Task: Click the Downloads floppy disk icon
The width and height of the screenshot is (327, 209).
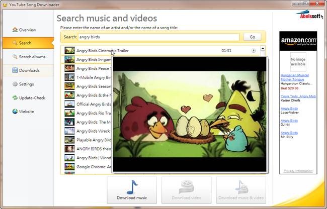Action: 15,70
